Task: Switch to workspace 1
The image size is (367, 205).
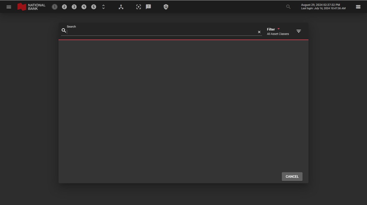Action: click(54, 7)
